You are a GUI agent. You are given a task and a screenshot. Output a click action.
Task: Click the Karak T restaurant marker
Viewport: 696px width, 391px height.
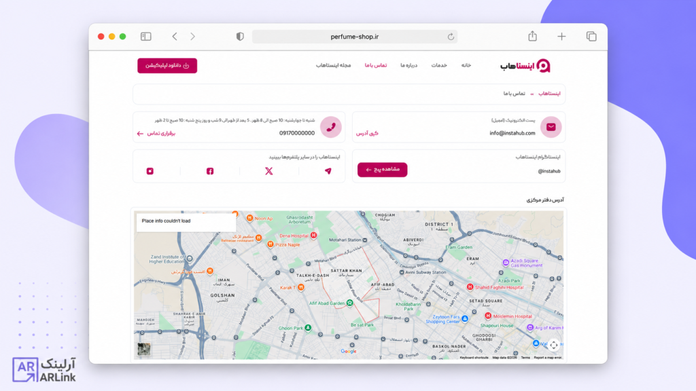coord(301,288)
